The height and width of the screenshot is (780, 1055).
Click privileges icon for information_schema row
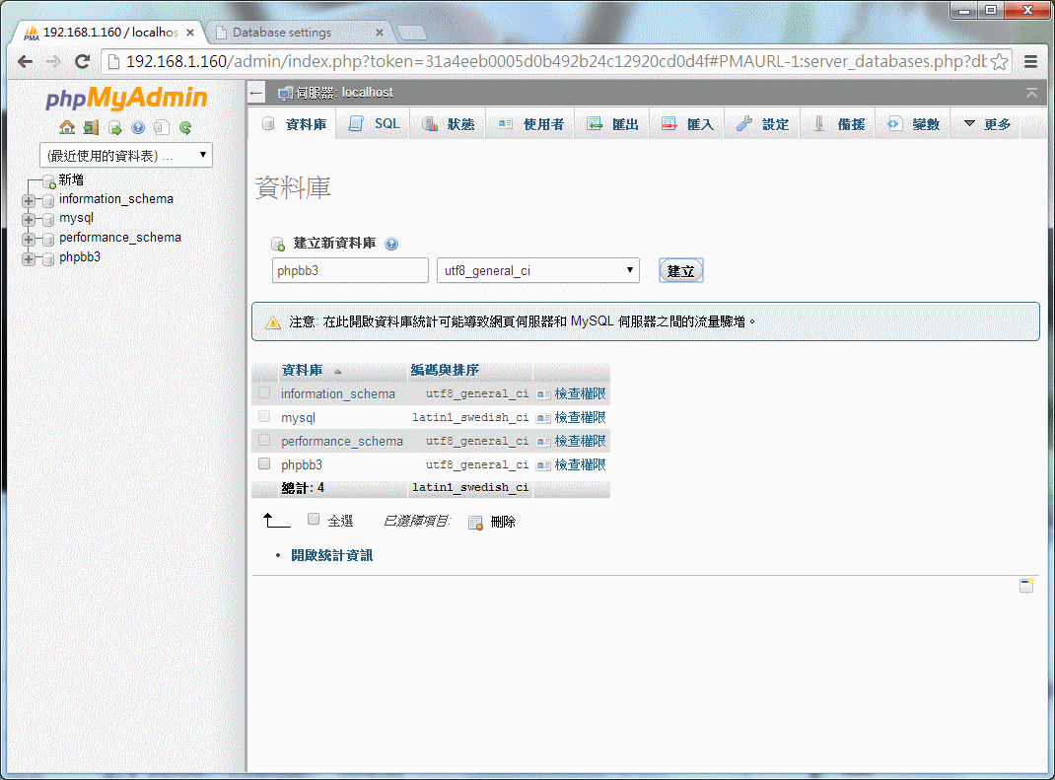coord(543,394)
